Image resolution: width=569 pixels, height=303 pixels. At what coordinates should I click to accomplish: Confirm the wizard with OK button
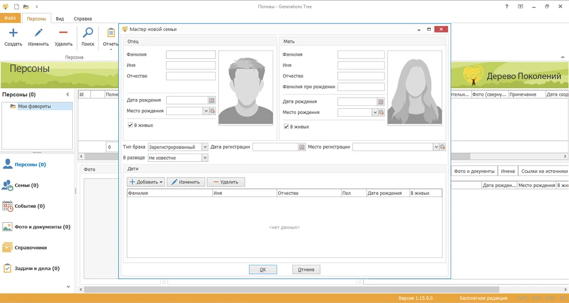coord(263,269)
